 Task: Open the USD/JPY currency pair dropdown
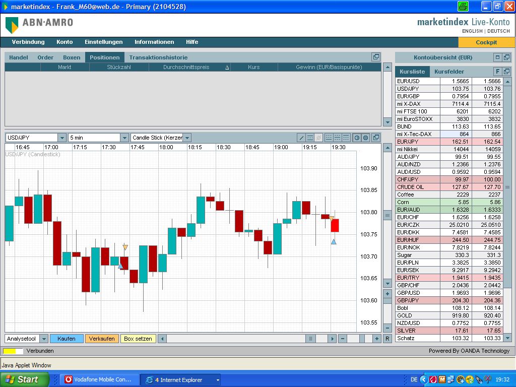click(x=62, y=138)
